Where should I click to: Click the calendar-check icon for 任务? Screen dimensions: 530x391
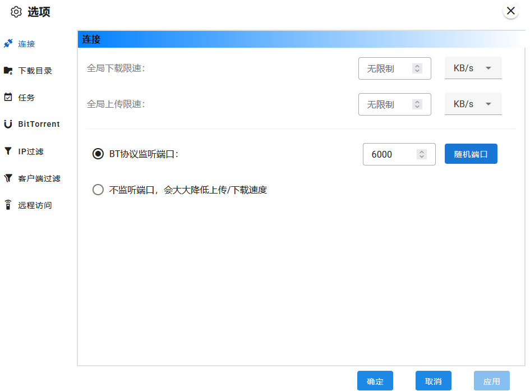[x=8, y=97]
